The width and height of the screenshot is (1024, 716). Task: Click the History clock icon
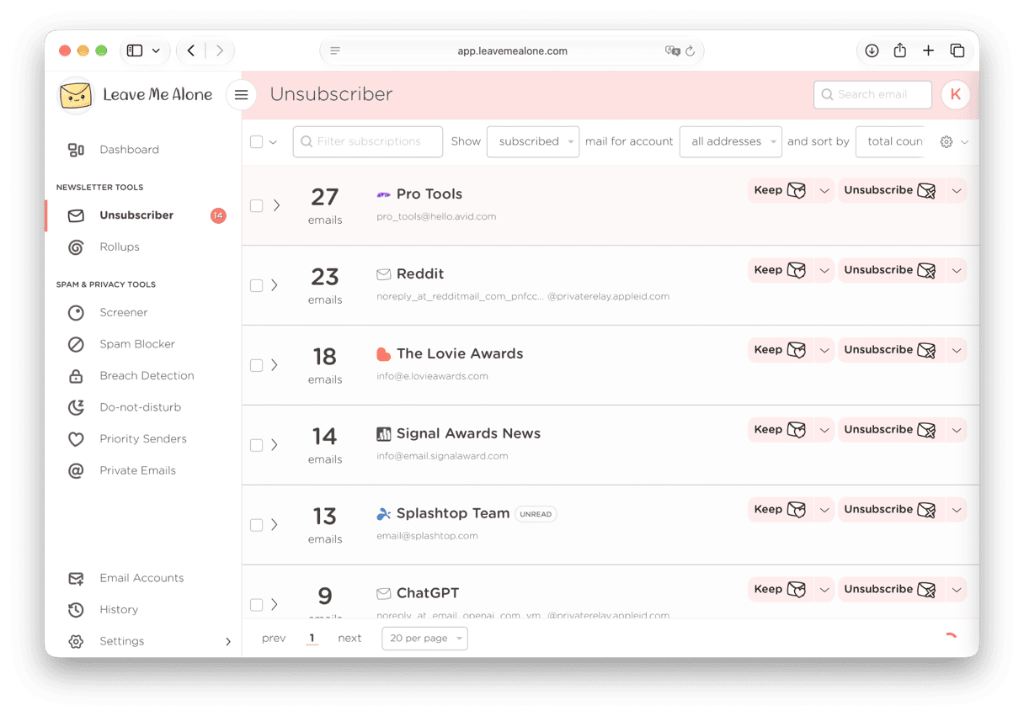tap(76, 610)
